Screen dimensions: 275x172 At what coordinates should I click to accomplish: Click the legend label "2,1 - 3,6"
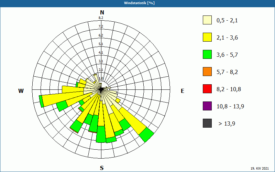click(x=227, y=38)
